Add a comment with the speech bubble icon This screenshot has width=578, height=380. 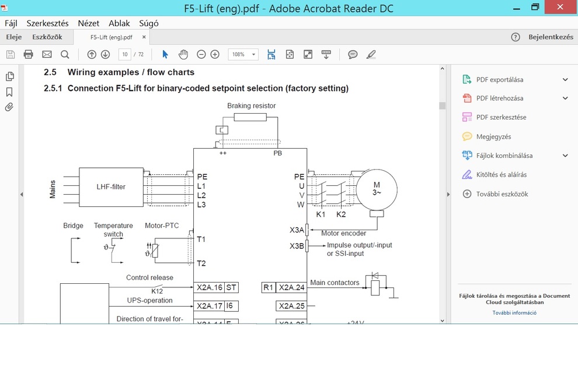tap(353, 54)
